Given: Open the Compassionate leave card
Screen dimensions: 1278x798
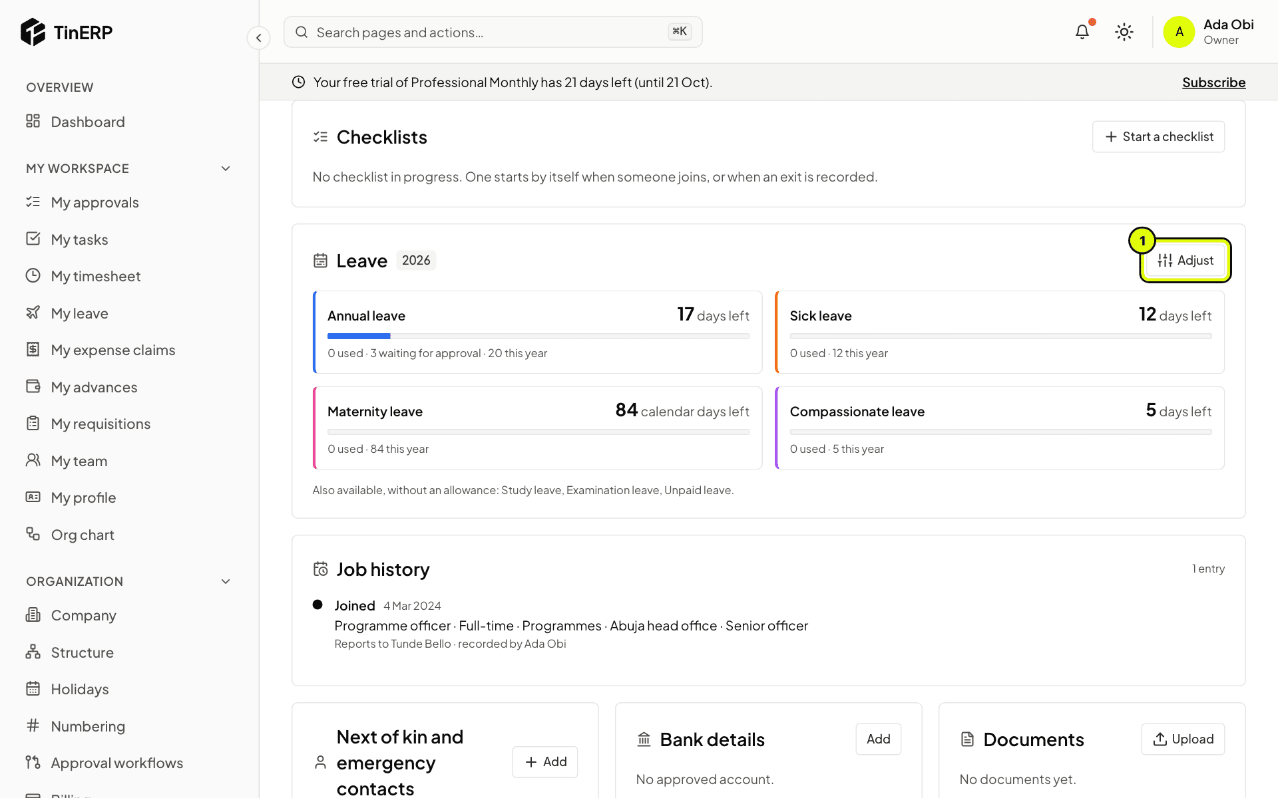Looking at the screenshot, I should pos(1000,428).
